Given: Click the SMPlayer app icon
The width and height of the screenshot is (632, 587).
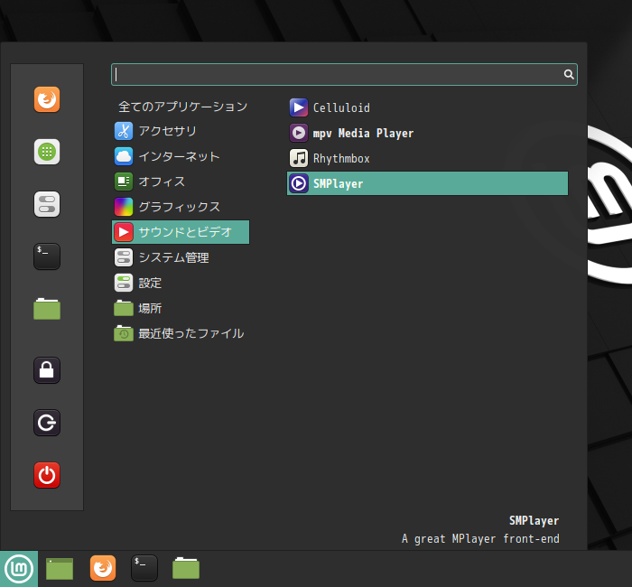Looking at the screenshot, I should (x=299, y=183).
